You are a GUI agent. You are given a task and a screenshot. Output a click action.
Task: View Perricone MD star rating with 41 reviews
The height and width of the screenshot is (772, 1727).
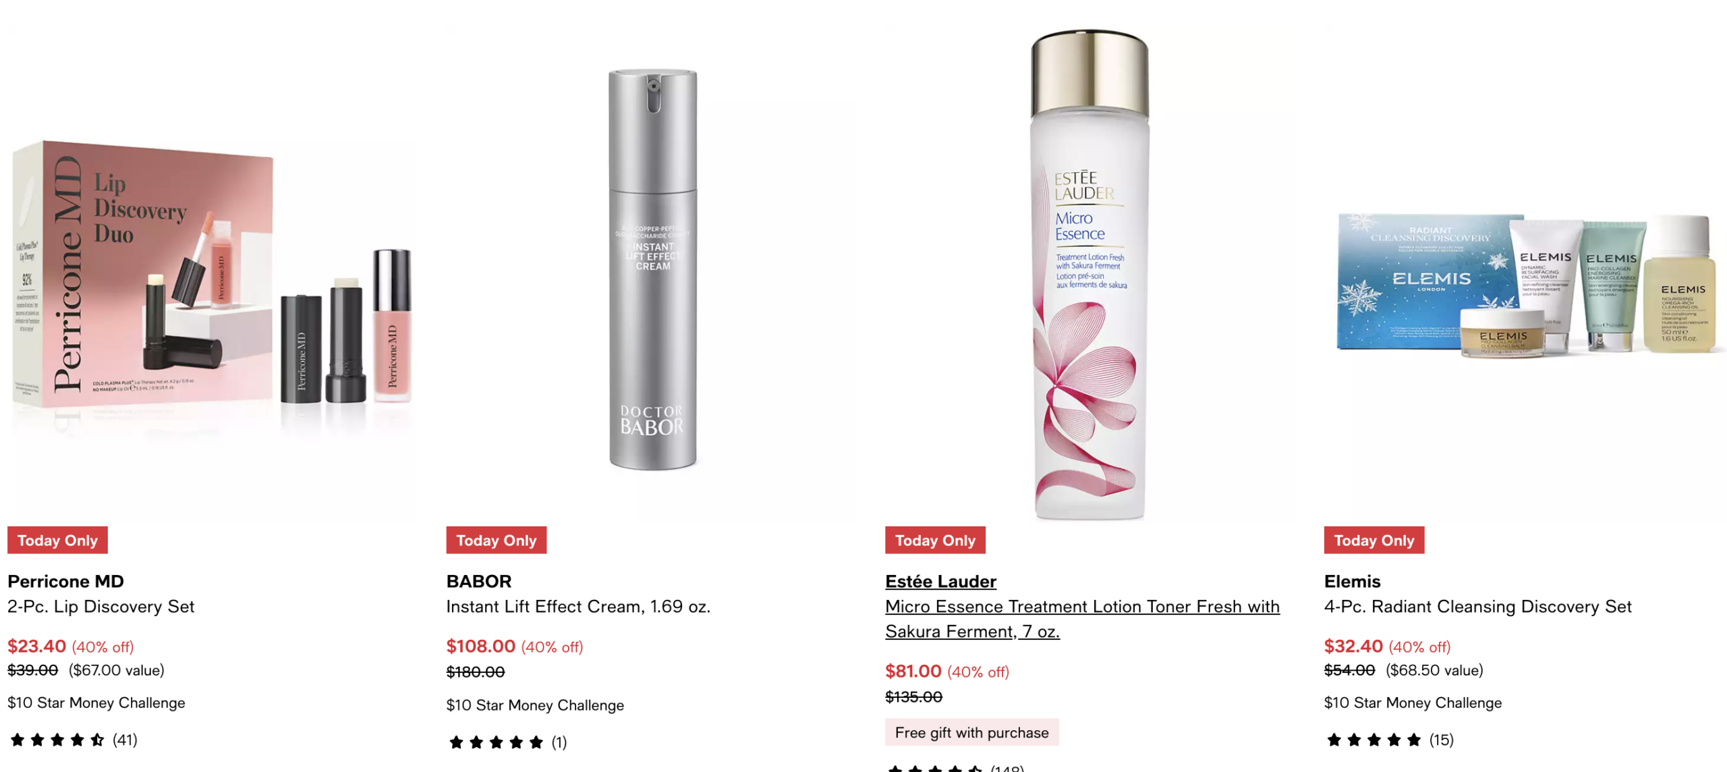click(73, 740)
